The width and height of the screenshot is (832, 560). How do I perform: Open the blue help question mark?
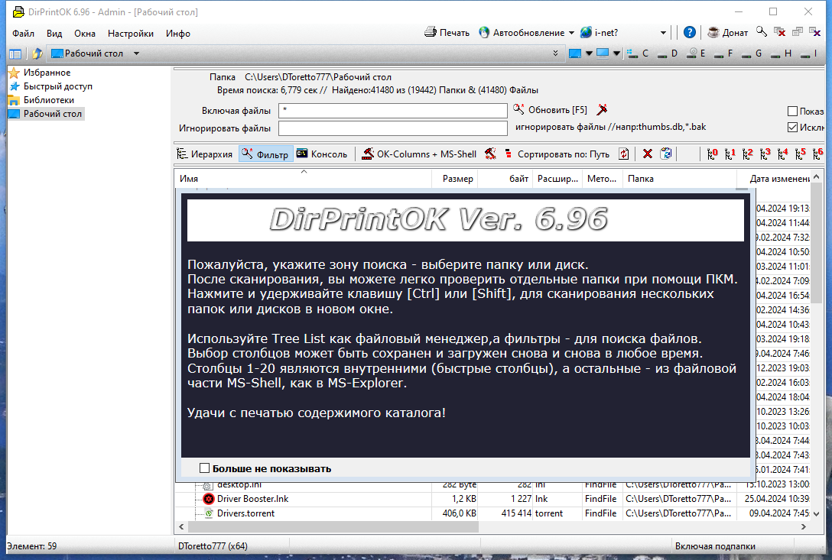coord(689,32)
